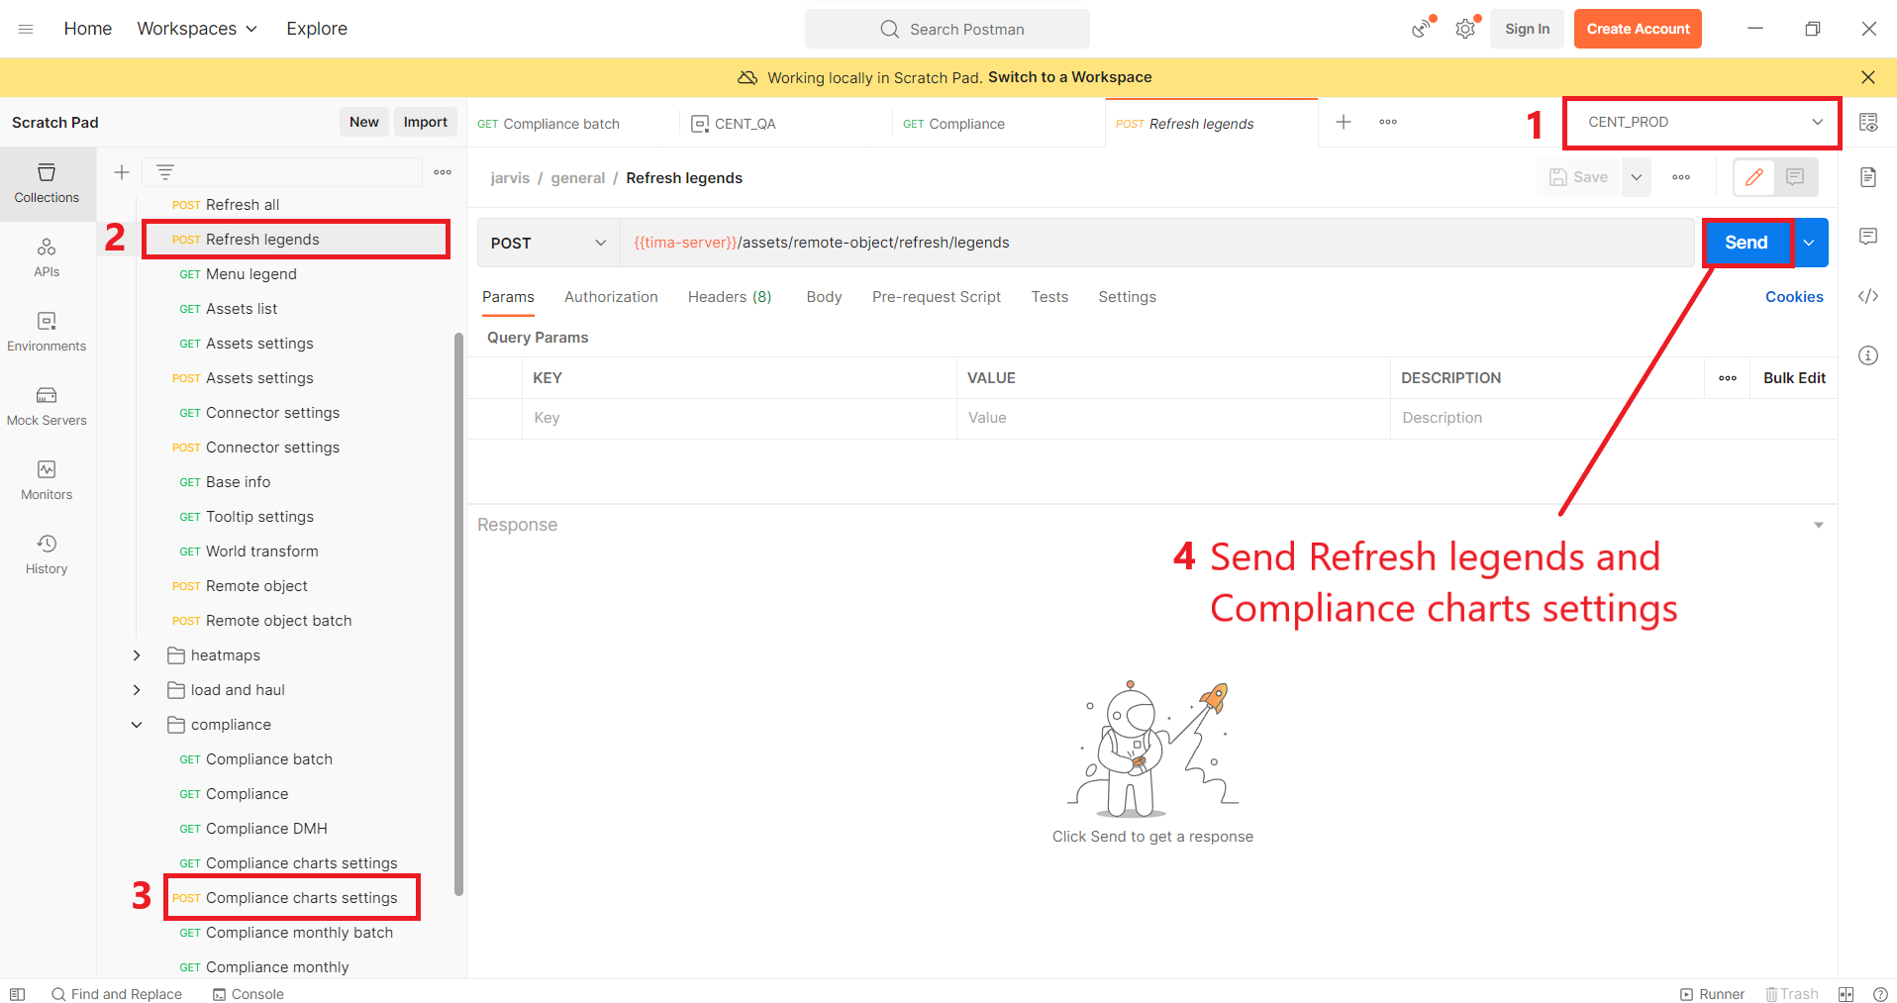The width and height of the screenshot is (1897, 1003).
Task: Switch to the Pre-request Script tab
Action: tap(937, 297)
